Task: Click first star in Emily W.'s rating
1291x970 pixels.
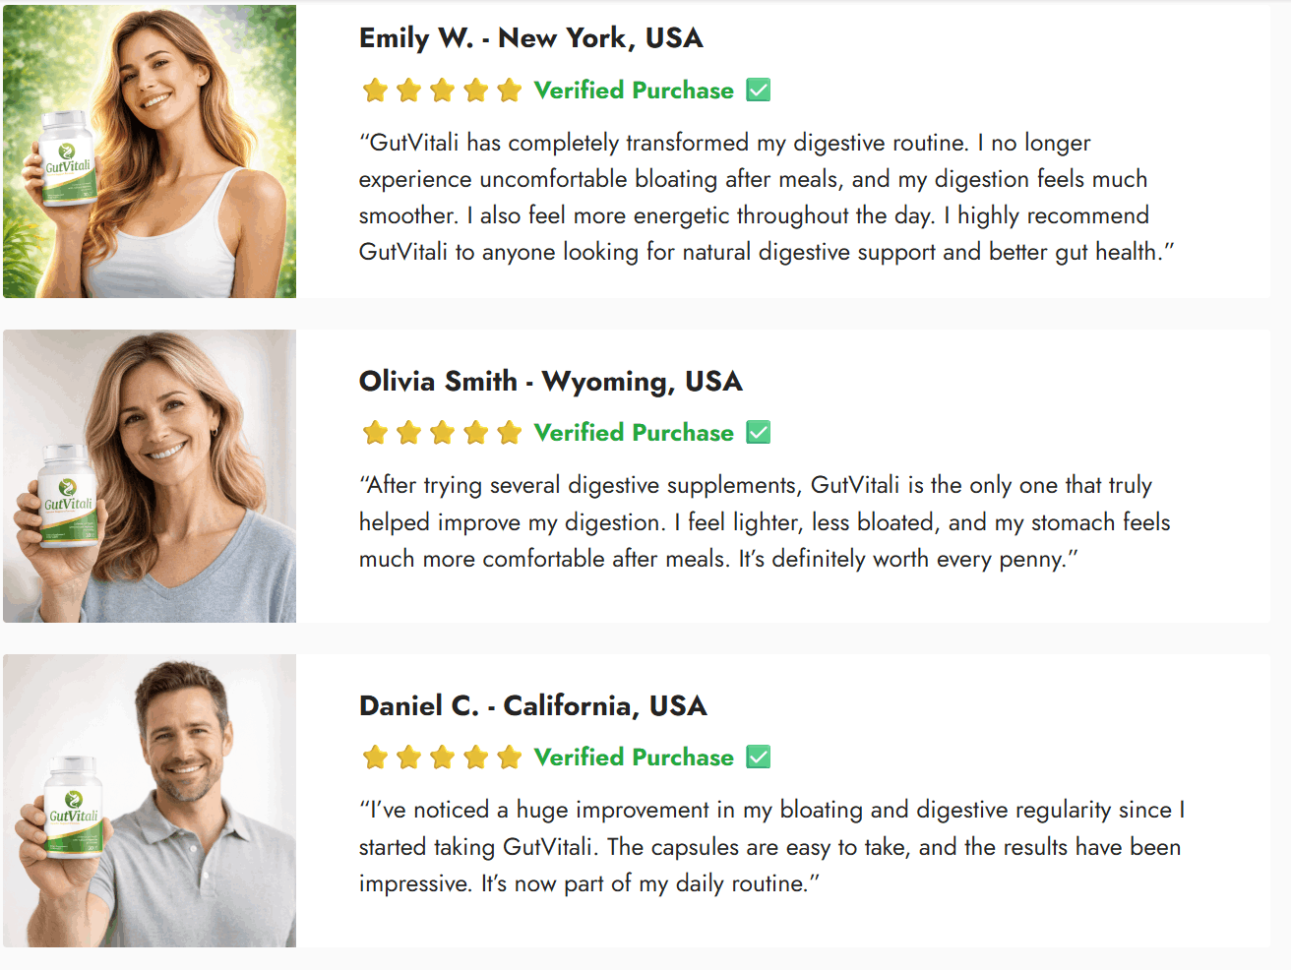Action: [375, 91]
